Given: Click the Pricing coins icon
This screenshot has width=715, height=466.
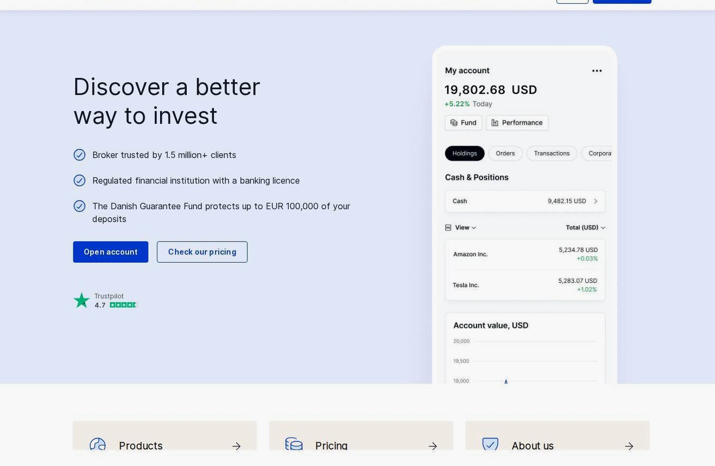Looking at the screenshot, I should (x=294, y=444).
